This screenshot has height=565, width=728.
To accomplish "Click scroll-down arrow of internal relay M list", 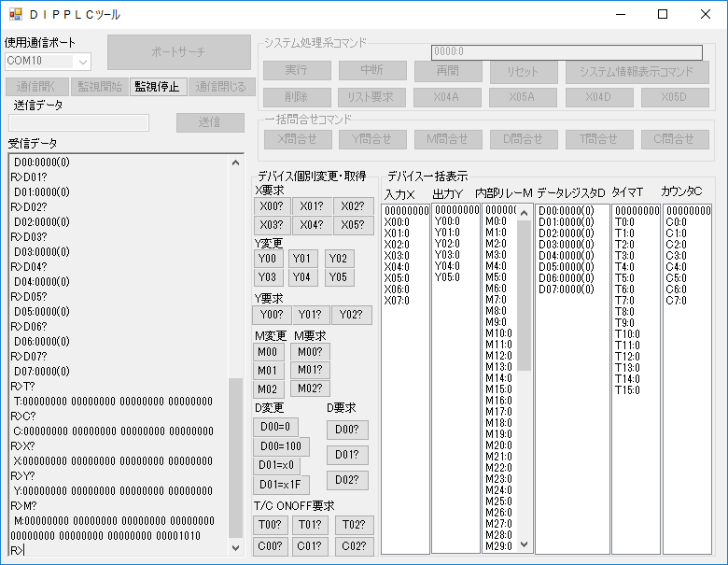I will tap(524, 544).
